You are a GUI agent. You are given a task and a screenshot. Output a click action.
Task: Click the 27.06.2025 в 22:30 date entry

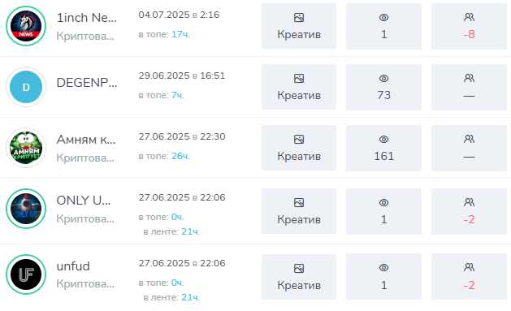click(182, 136)
